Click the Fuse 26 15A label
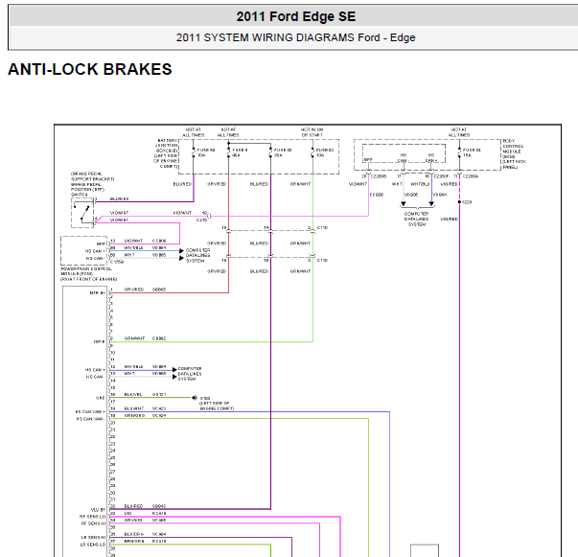The width and height of the screenshot is (578, 557). click(x=472, y=152)
